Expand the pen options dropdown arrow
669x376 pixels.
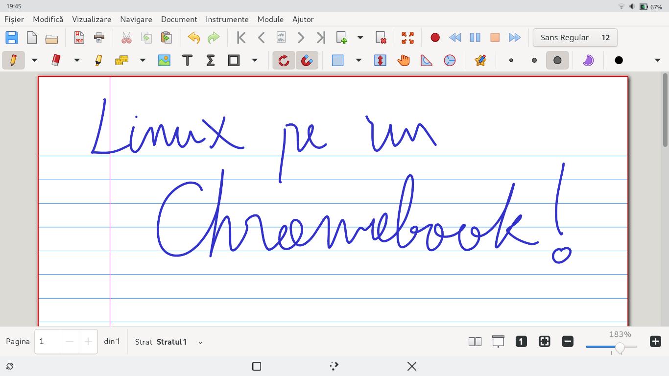[34, 60]
